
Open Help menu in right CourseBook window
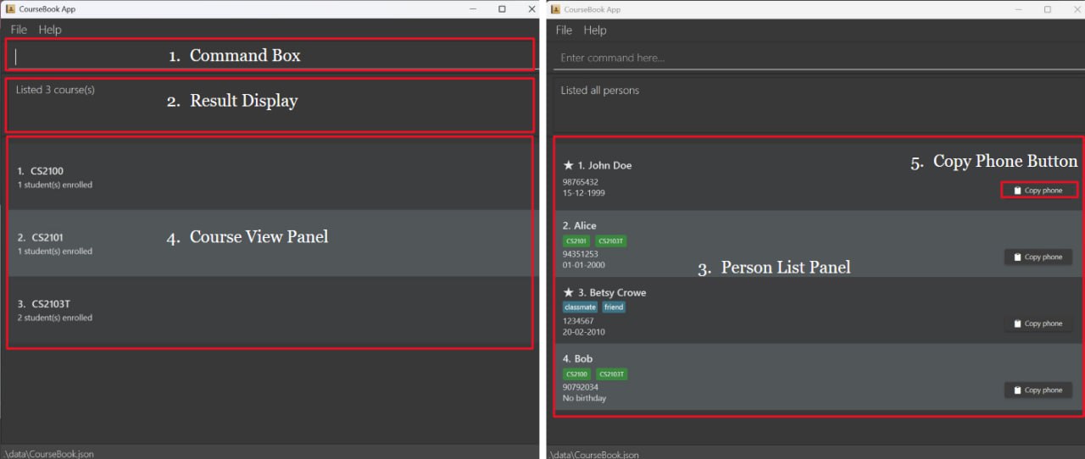595,30
